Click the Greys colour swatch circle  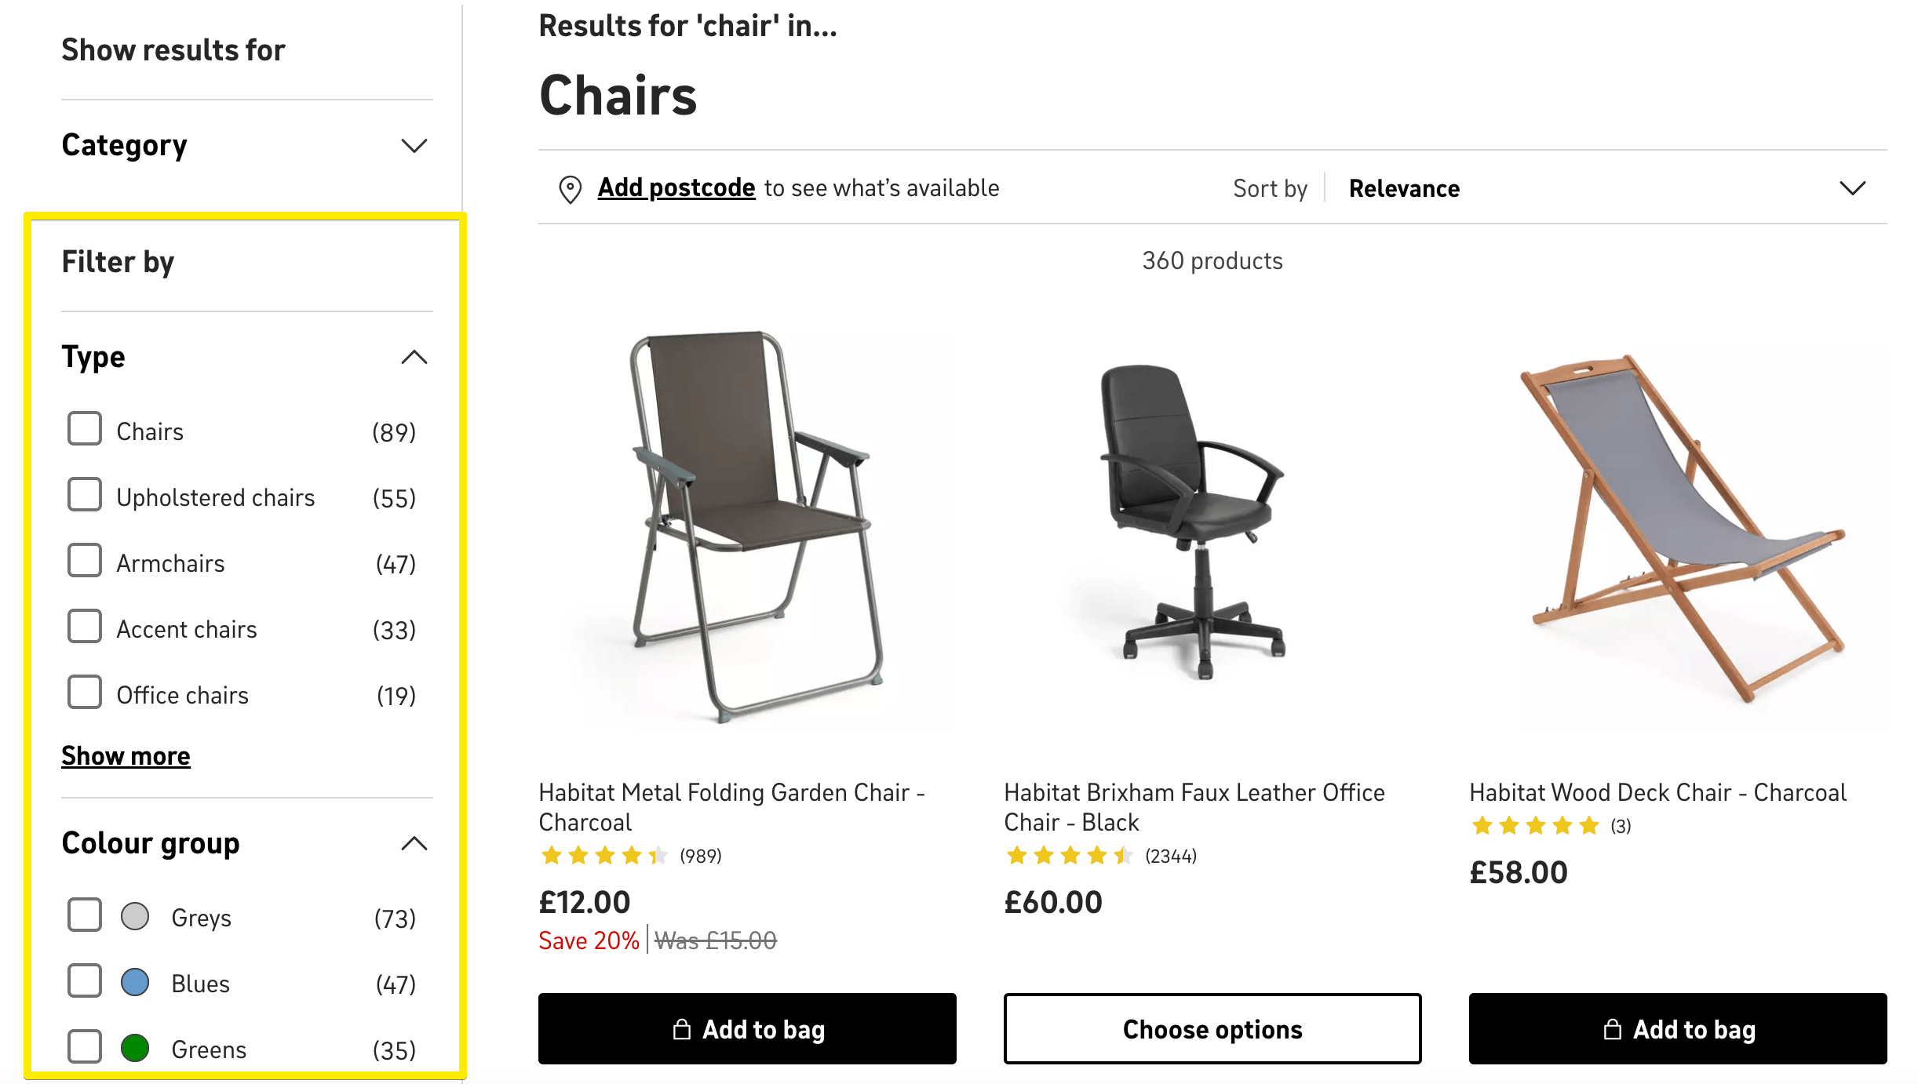point(135,916)
